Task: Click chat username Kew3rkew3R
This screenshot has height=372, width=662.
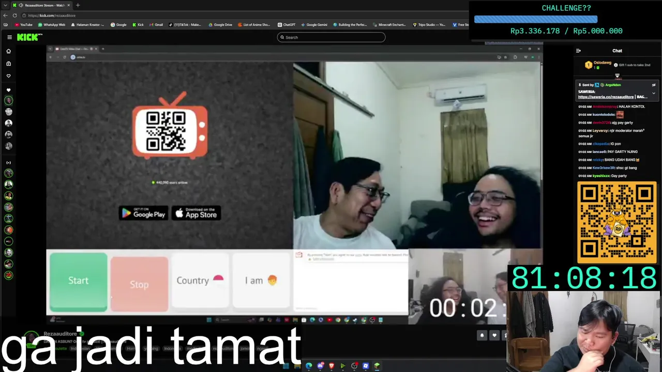Action: [604, 168]
